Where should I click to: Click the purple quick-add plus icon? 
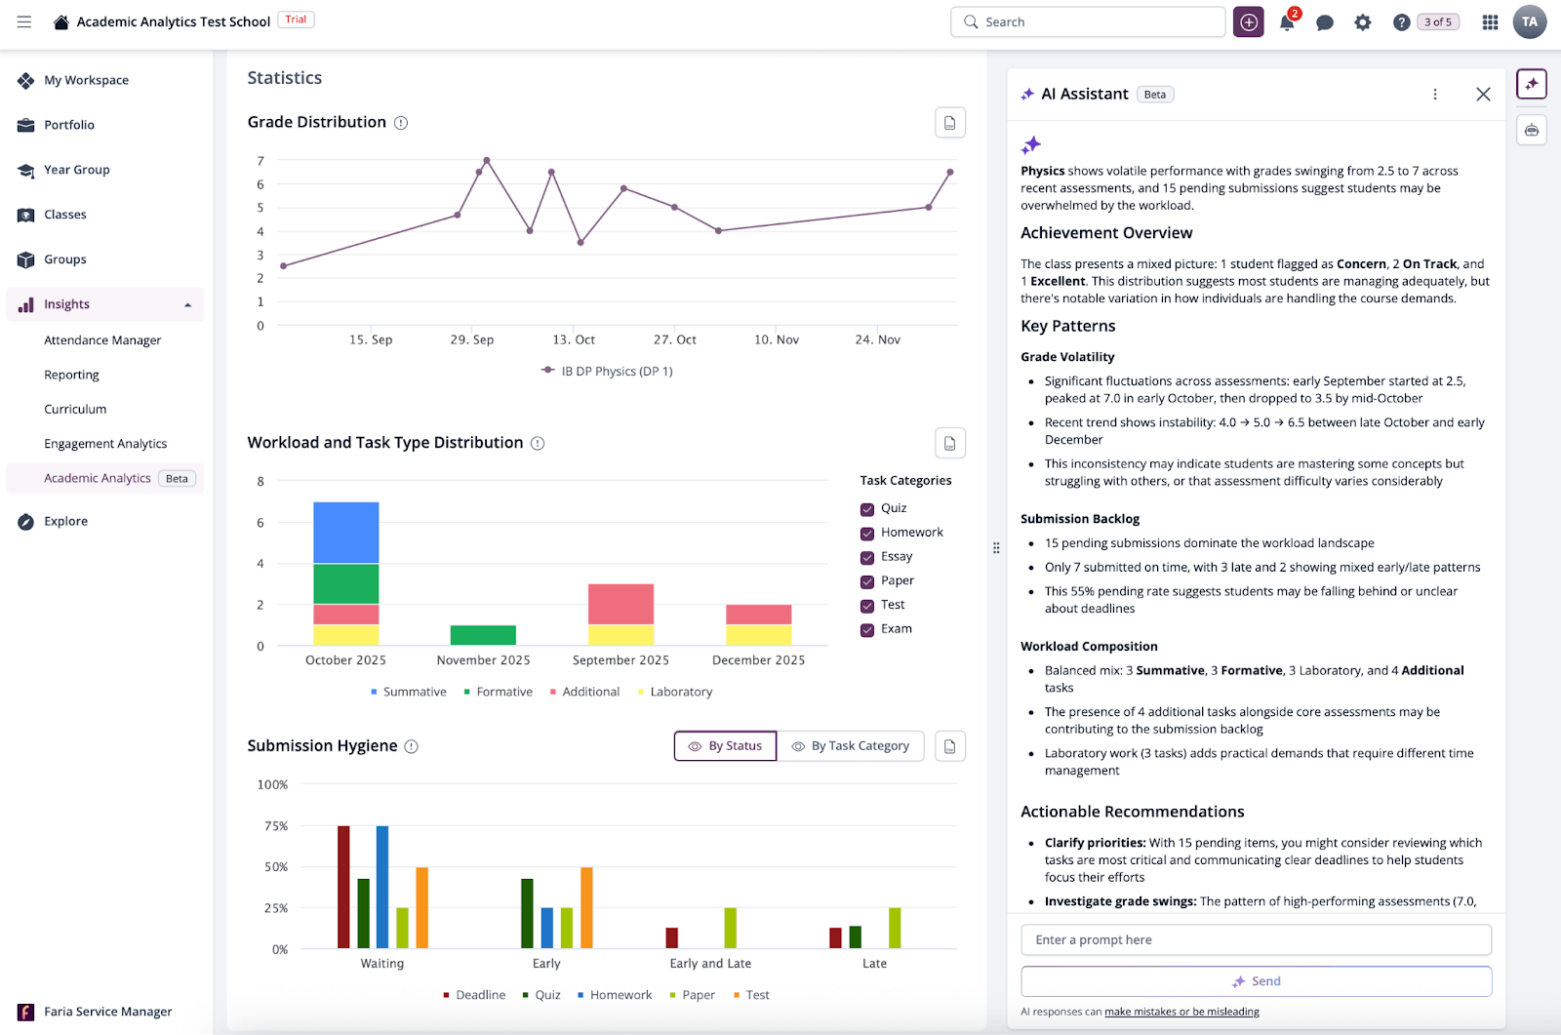1249,22
